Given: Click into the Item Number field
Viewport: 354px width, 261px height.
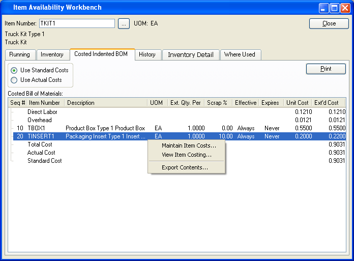Looking at the screenshot, I should click(77, 23).
